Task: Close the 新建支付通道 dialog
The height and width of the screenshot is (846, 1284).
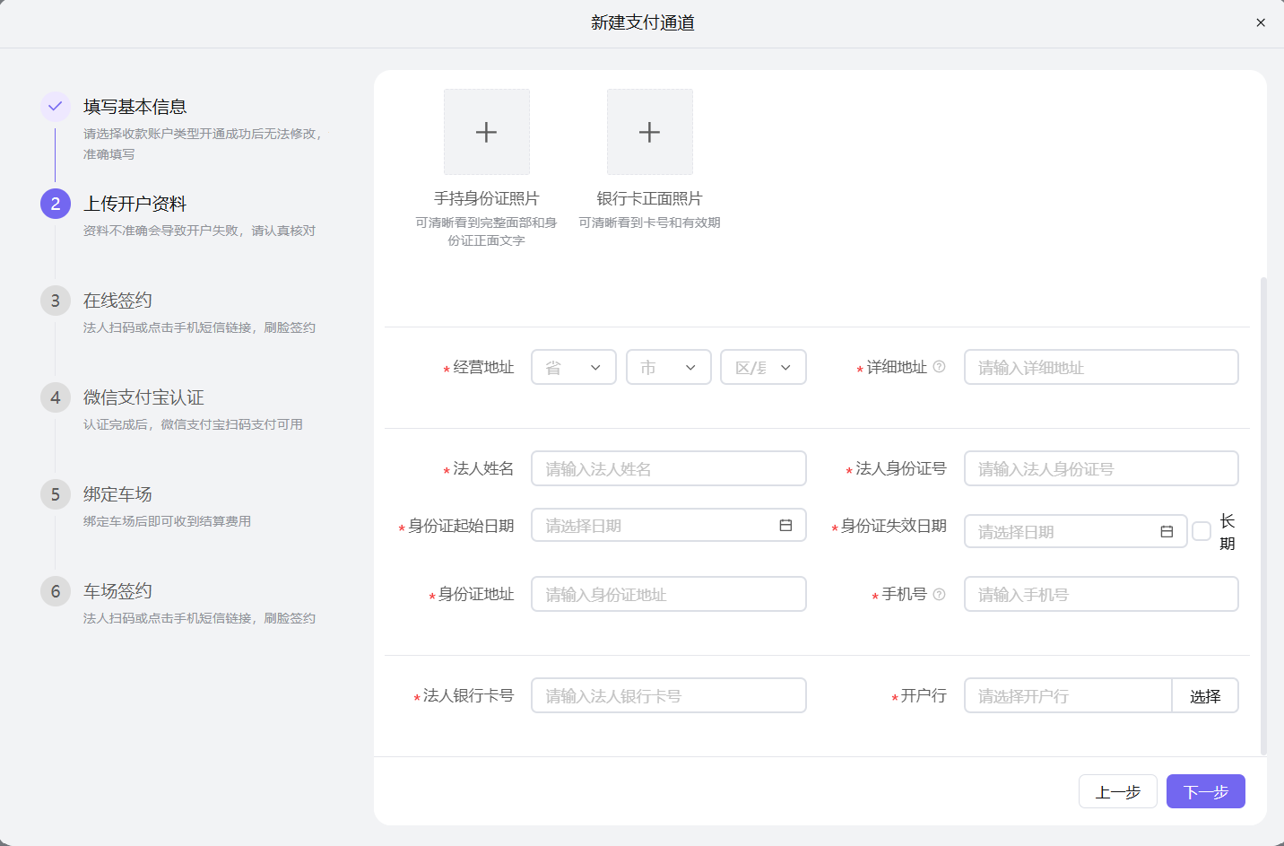Action: tap(1261, 22)
